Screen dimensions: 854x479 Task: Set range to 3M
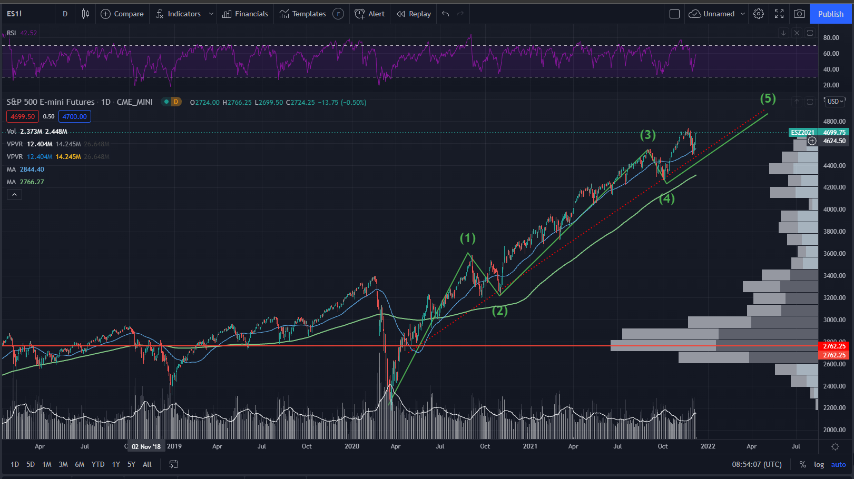coord(63,464)
